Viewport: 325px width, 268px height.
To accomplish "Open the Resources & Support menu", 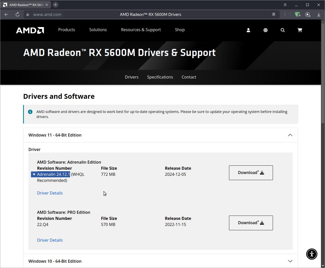I will [x=141, y=30].
